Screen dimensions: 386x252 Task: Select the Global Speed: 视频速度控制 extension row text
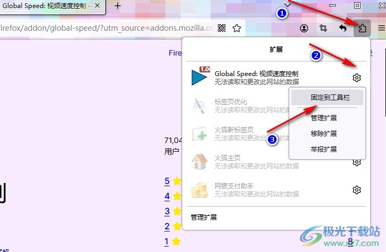click(x=256, y=78)
